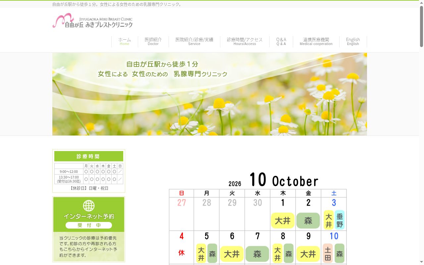Click the 診療時間 header box
This screenshot has width=424, height=265.
89,156
